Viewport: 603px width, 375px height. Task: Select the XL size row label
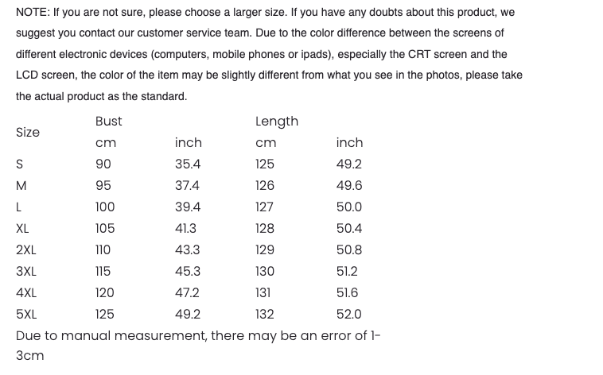(x=22, y=229)
